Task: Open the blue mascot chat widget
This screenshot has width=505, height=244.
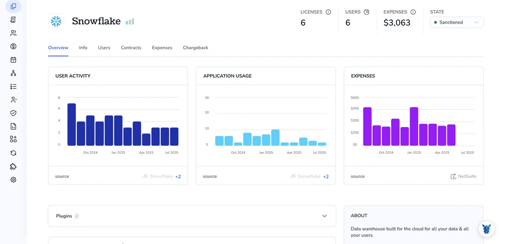Action: click(486, 229)
